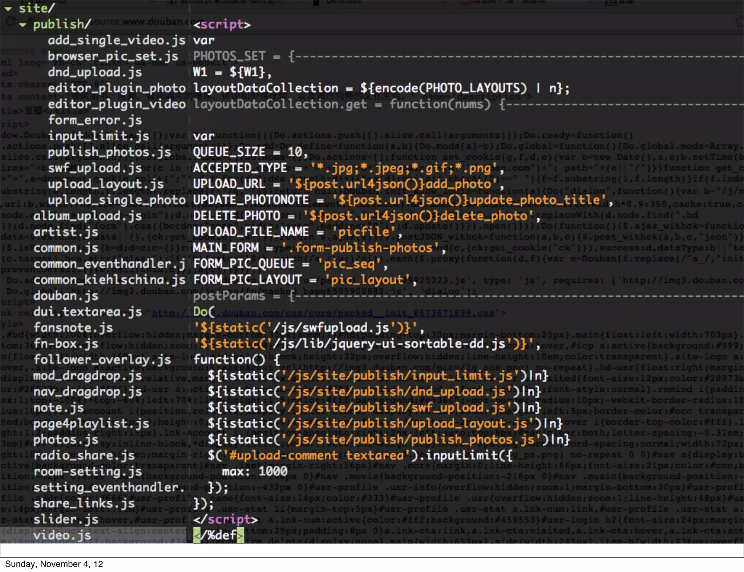The height and width of the screenshot is (572, 744).
Task: Open publish_photos.js from tree
Action: 109,152
